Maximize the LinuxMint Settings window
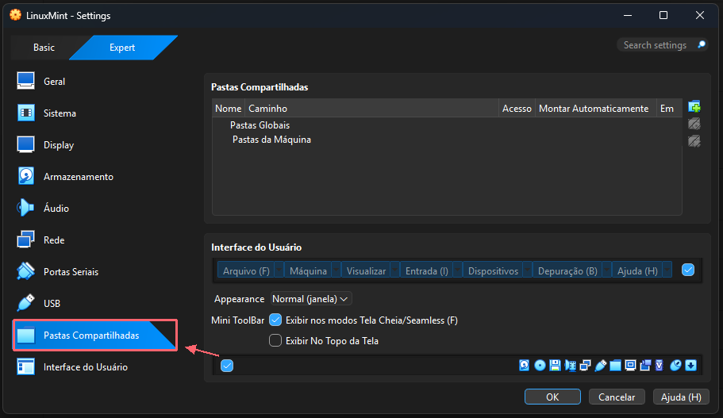The image size is (723, 418). coord(663,15)
